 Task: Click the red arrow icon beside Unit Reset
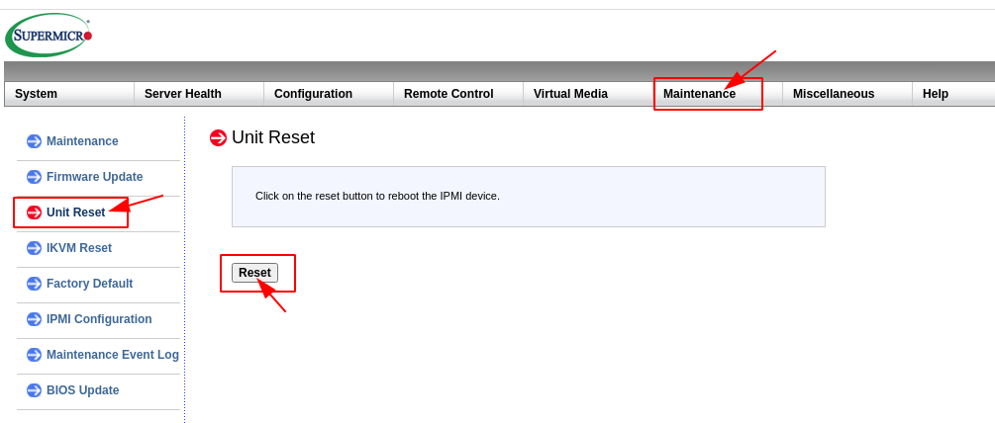(34, 212)
